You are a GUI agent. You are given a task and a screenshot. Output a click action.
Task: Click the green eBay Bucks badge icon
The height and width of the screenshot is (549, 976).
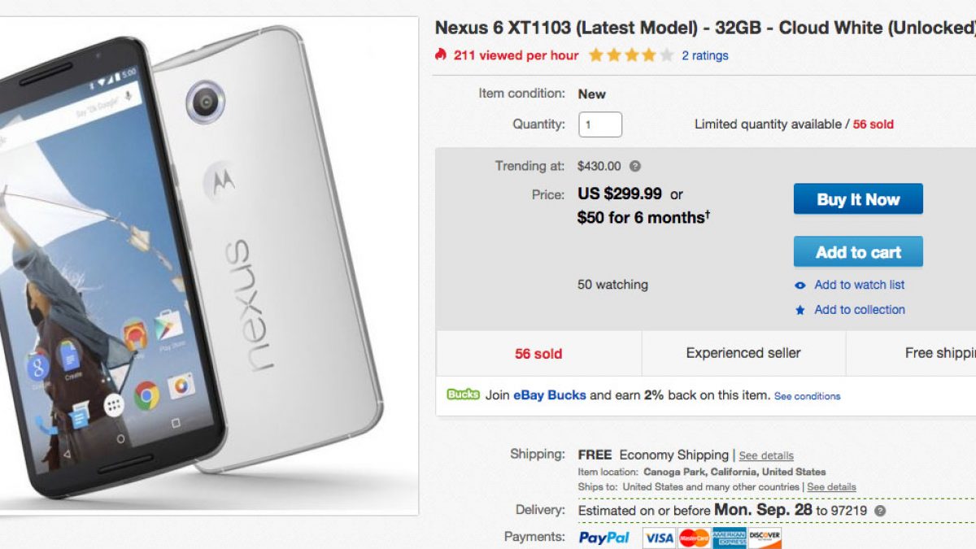463,395
